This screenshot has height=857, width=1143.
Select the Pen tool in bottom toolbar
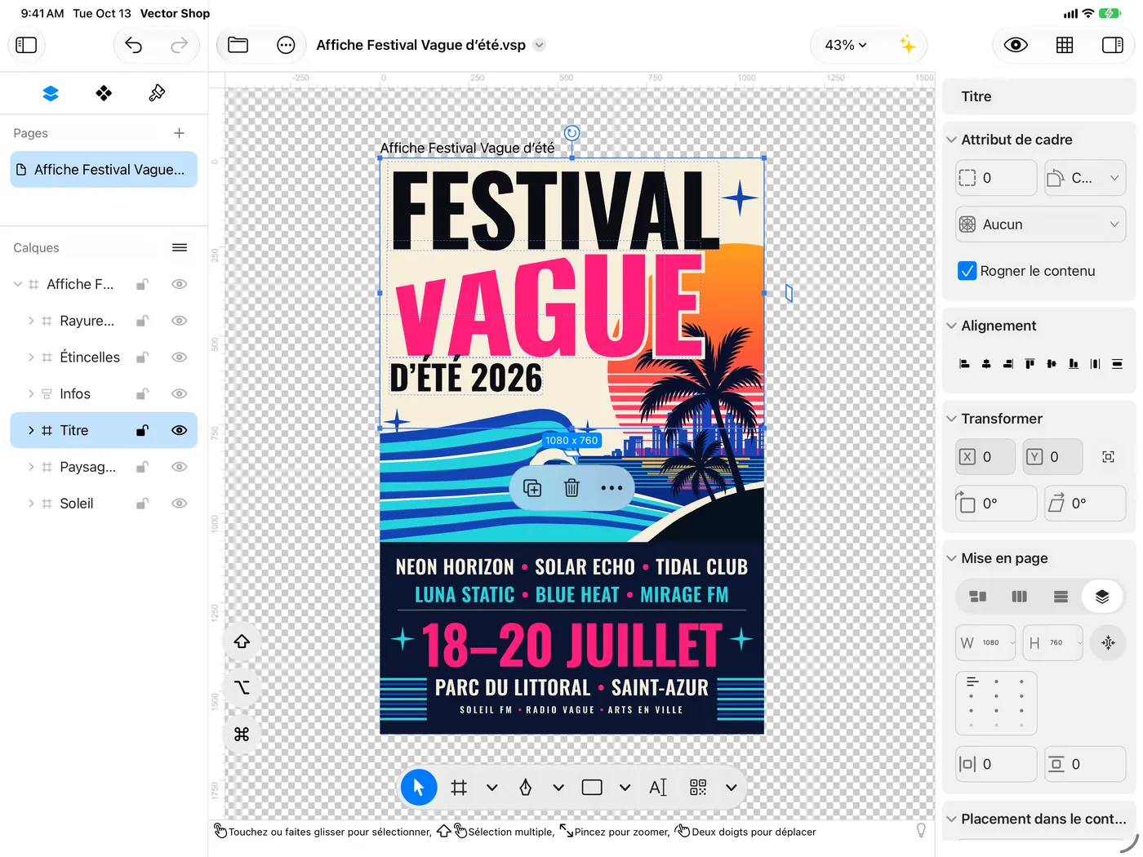tap(526, 788)
